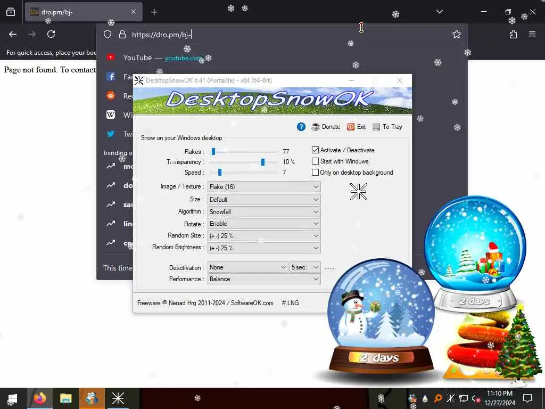The width and height of the screenshot is (545, 409).
Task: Click the DesktopSnowOK snowflake taskbar button
Action: point(118,398)
